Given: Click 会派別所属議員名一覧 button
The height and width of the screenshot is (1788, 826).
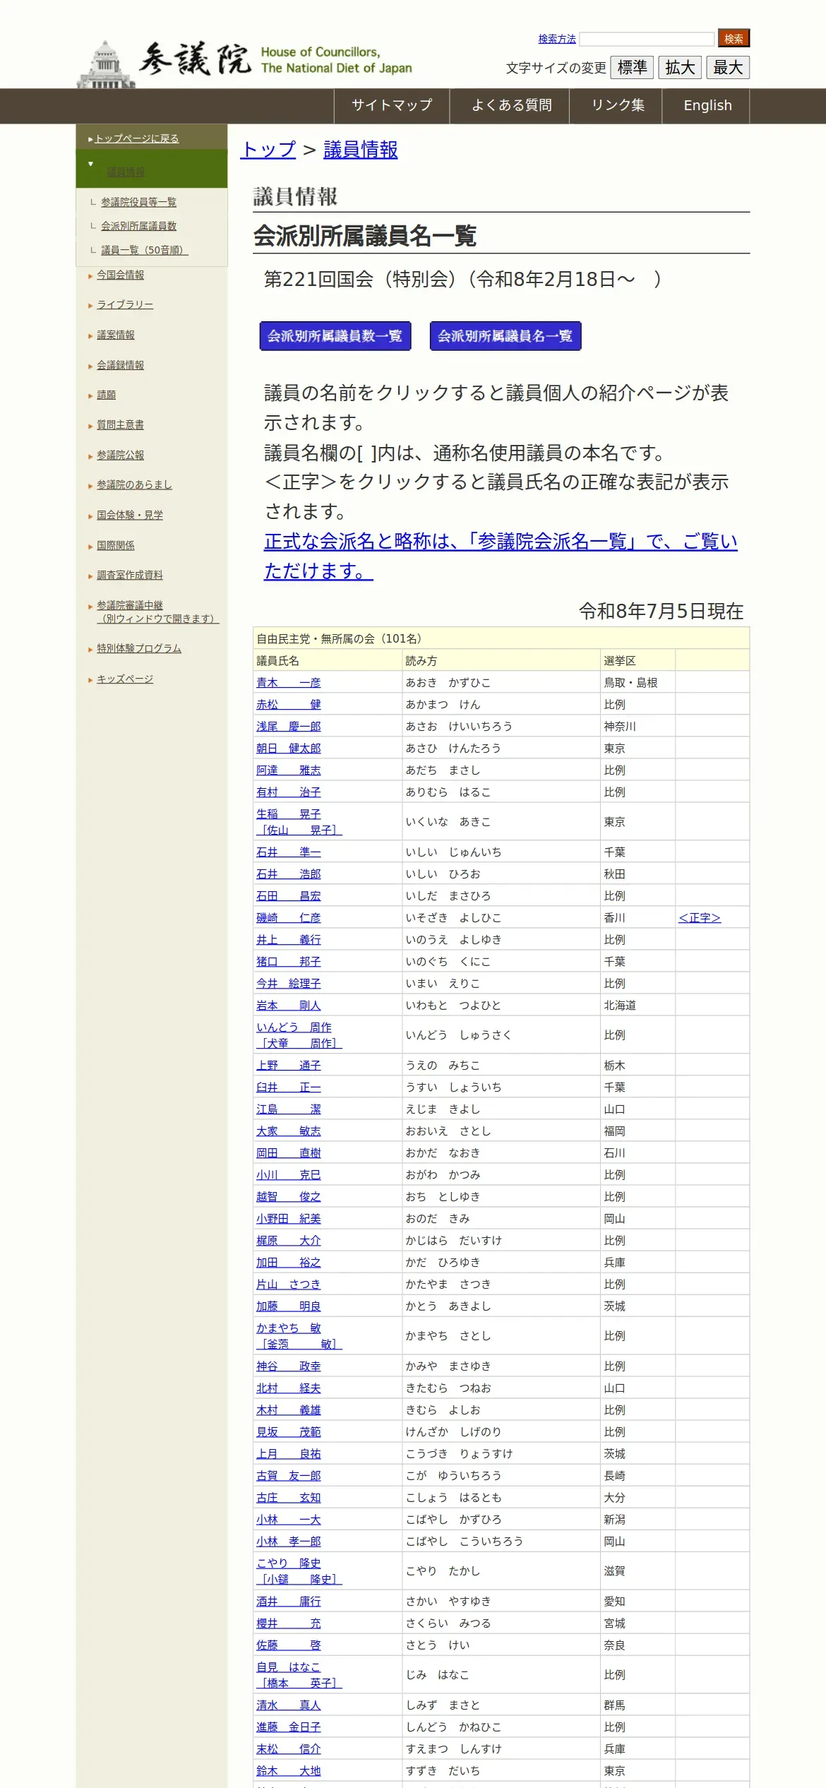Looking at the screenshot, I should (x=505, y=336).
